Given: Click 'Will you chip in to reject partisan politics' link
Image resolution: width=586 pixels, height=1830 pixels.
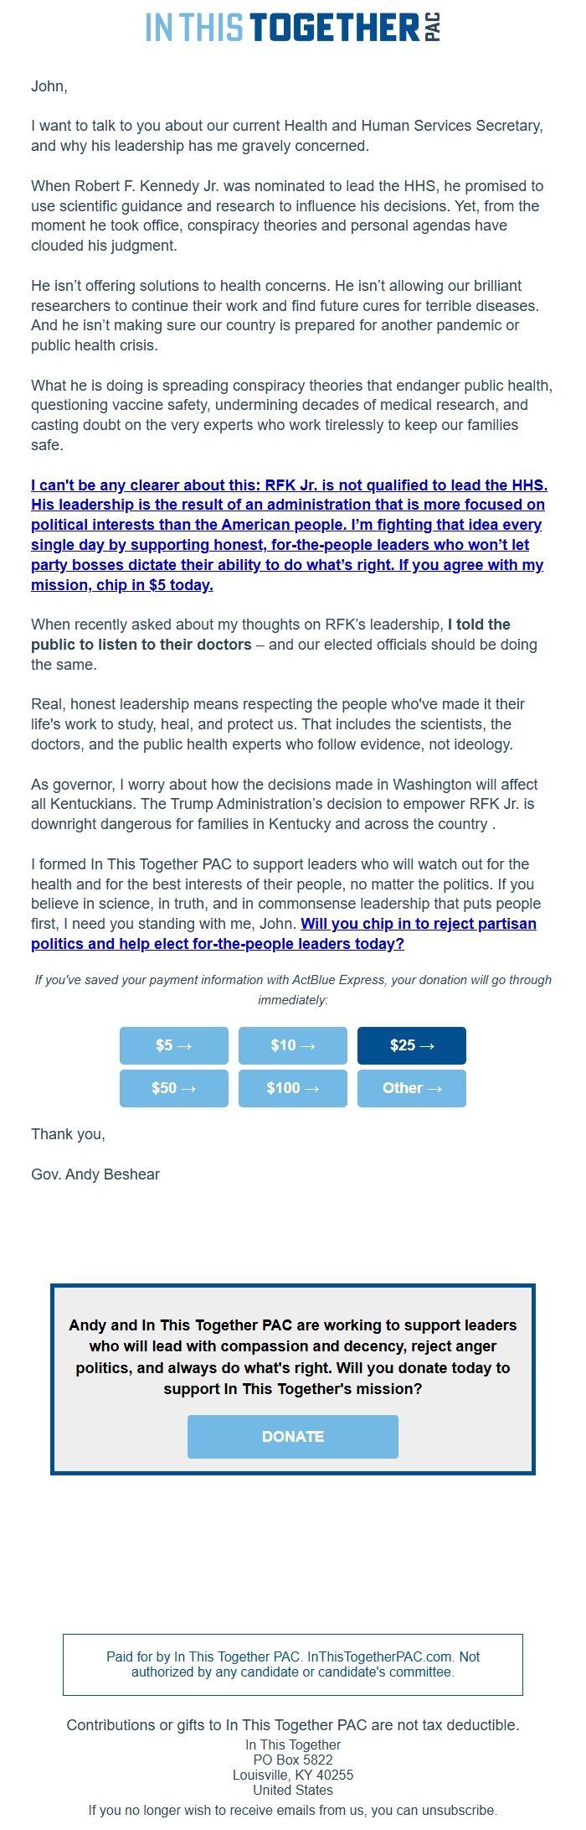Looking at the screenshot, I should coord(418,924).
